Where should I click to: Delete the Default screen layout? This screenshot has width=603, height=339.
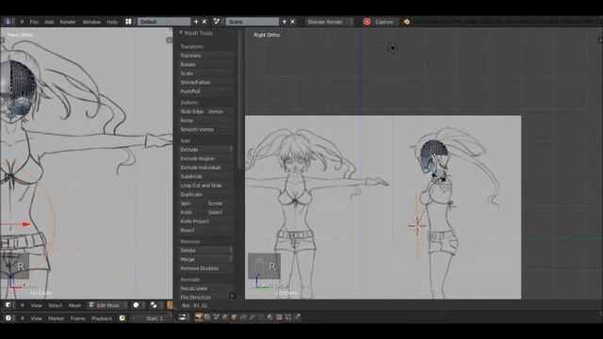pyautogui.click(x=204, y=22)
